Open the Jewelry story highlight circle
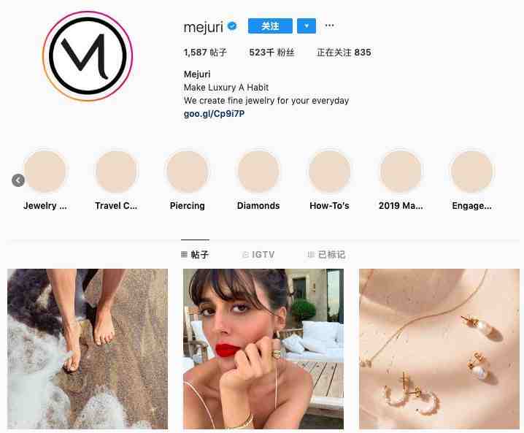The image size is (524, 433). [x=45, y=171]
